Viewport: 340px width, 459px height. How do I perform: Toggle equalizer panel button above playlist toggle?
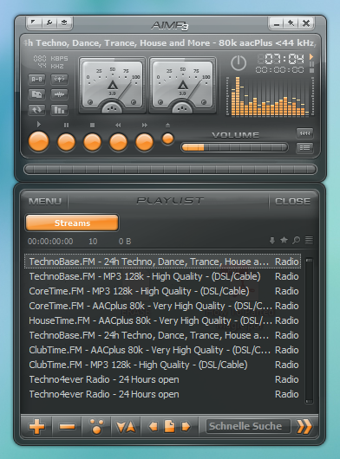(x=304, y=133)
